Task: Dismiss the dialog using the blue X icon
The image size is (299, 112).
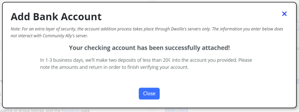Action: [284, 14]
